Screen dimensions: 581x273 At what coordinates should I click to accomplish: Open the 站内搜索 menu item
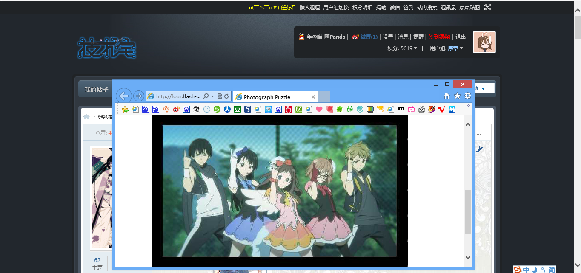[427, 7]
